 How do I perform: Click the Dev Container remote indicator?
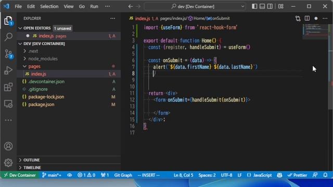click(20, 175)
